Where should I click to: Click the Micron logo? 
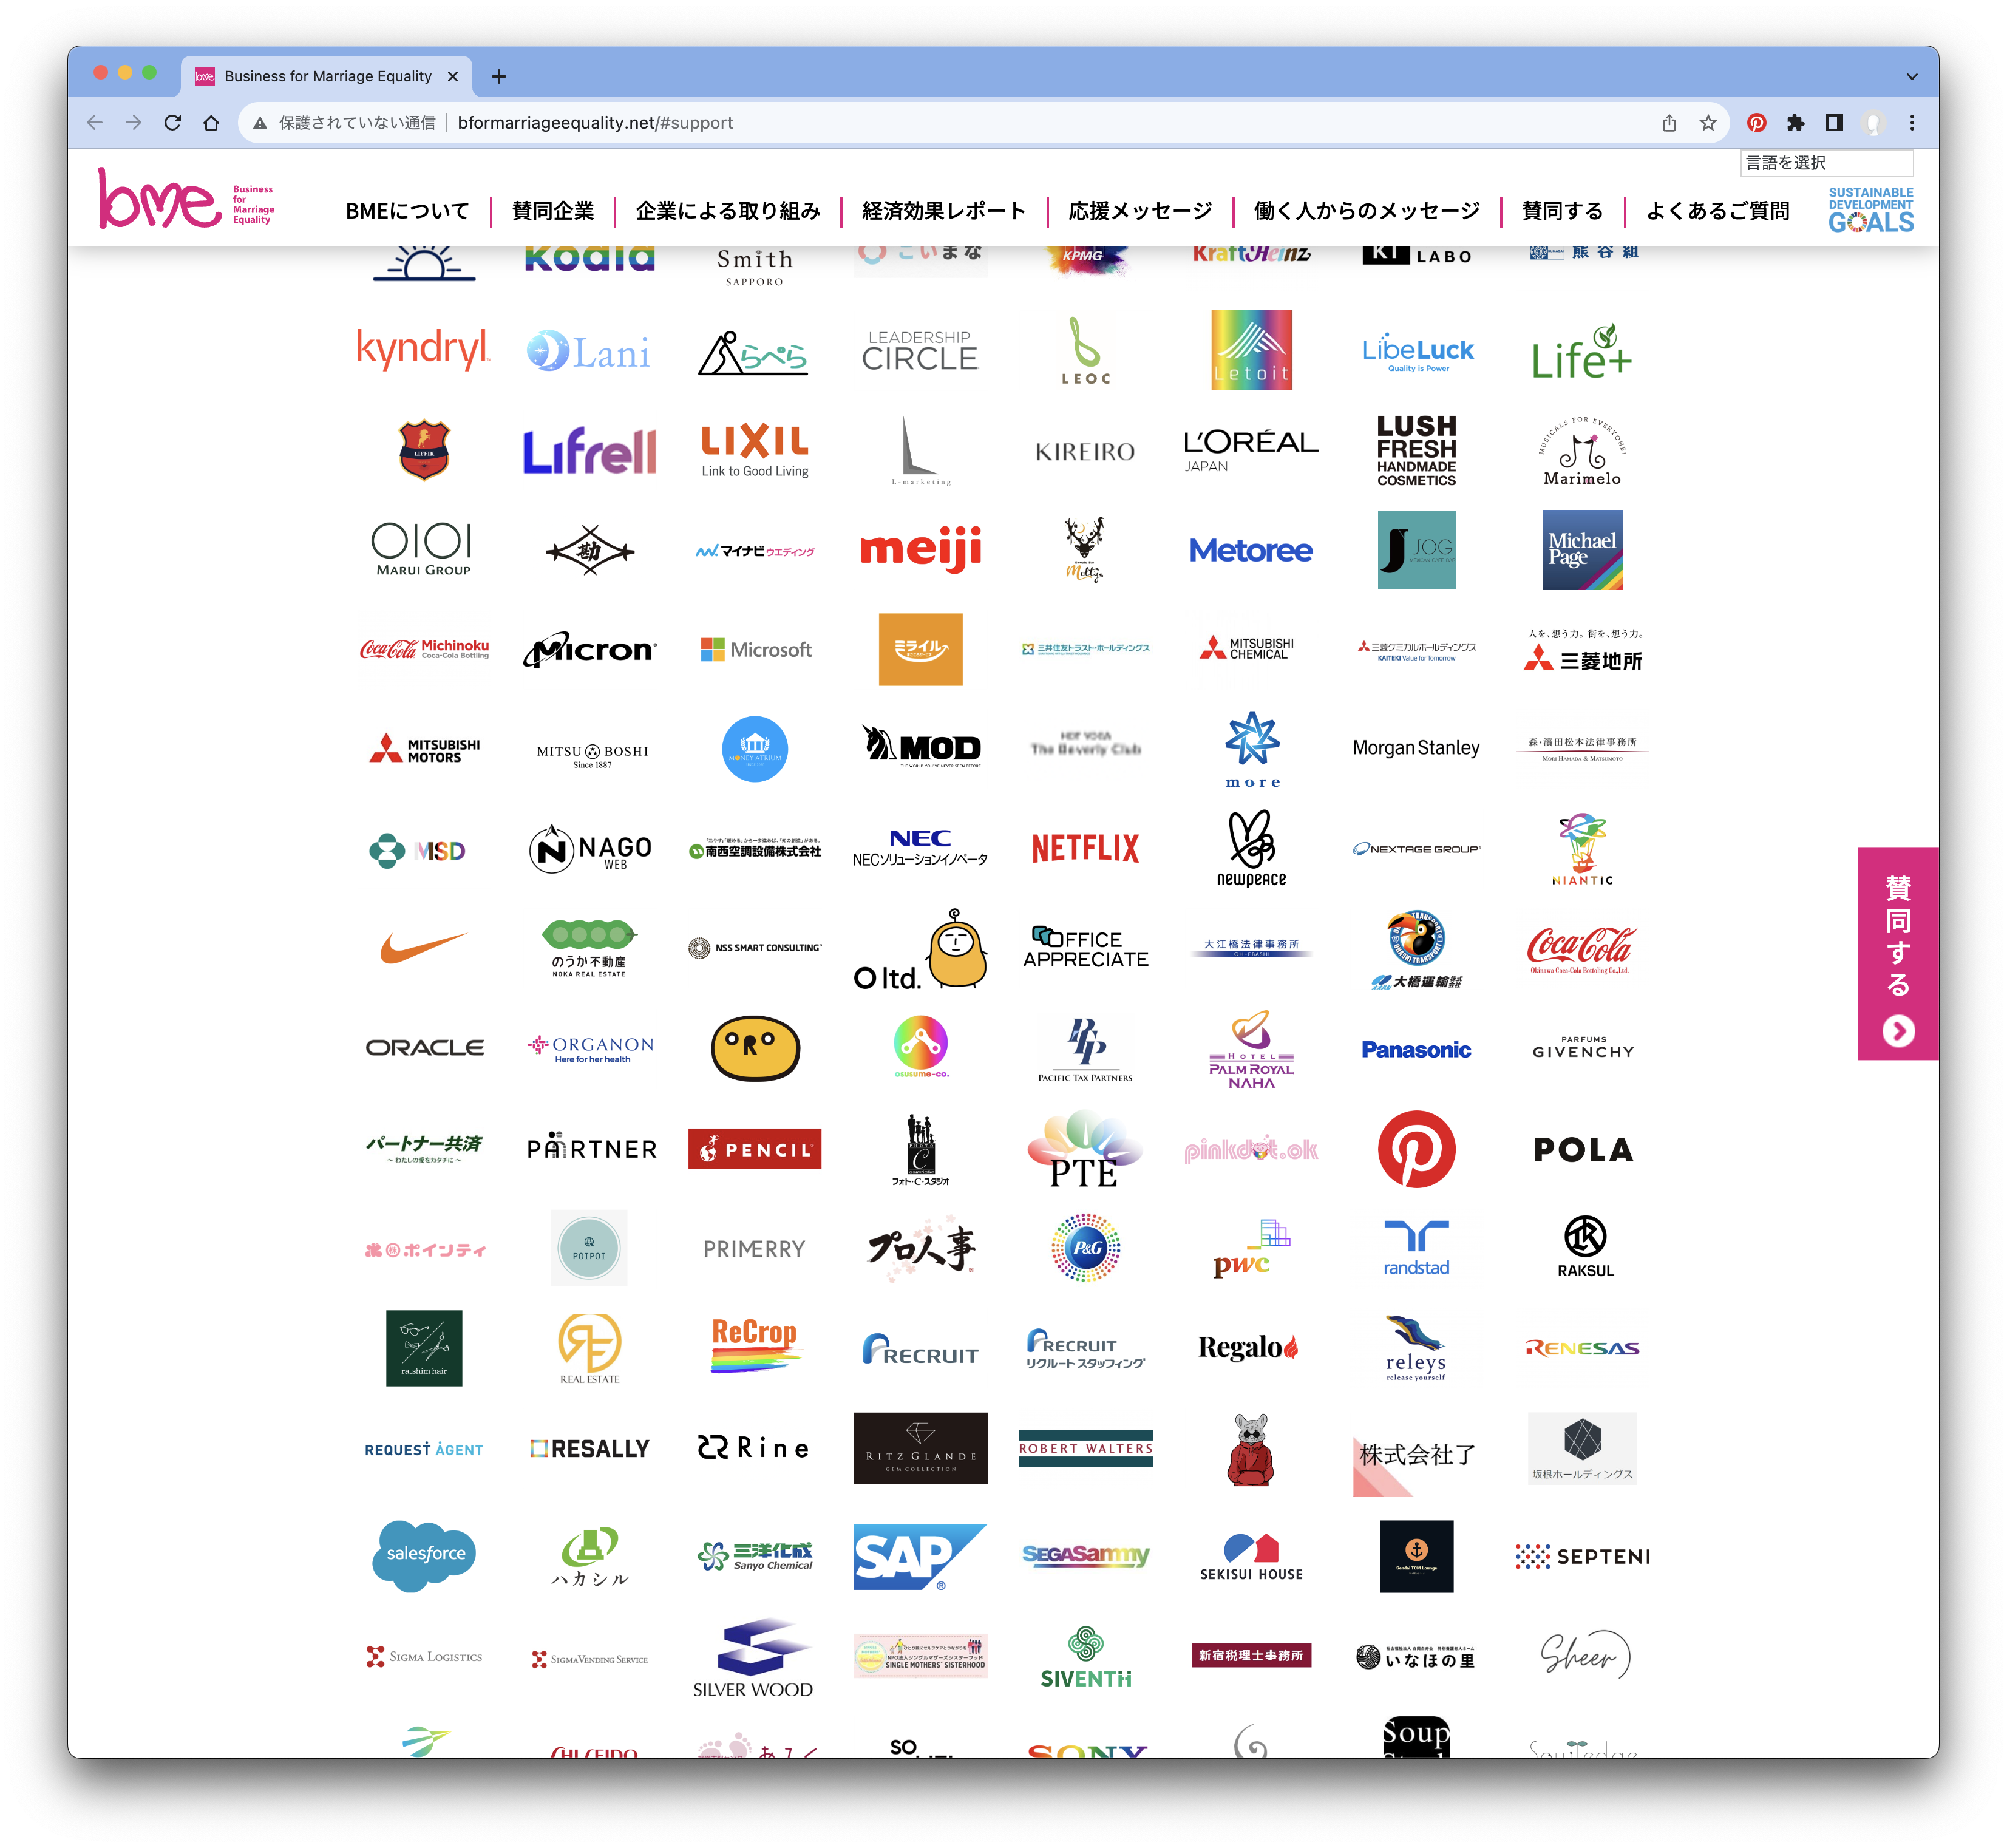(590, 650)
